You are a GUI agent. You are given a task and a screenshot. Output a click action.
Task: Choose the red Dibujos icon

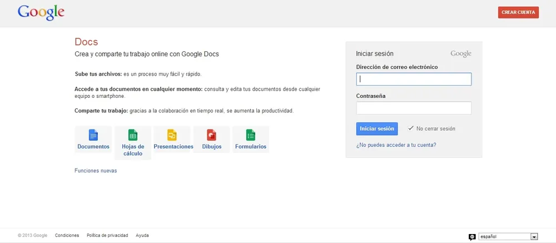tap(211, 135)
